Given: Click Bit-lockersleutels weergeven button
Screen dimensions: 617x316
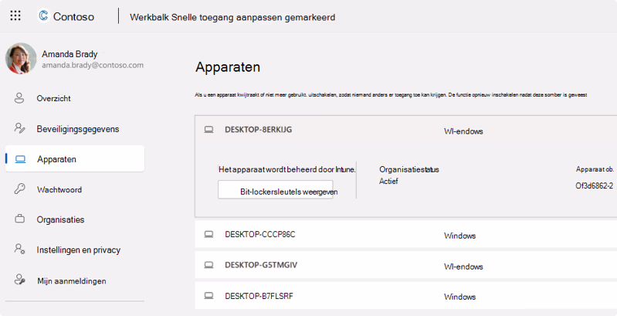Looking at the screenshot, I should click(275, 190).
